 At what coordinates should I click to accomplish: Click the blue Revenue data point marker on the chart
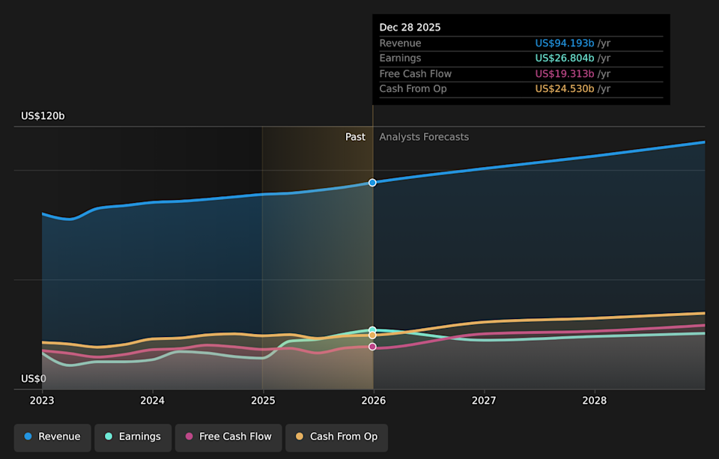(x=372, y=183)
